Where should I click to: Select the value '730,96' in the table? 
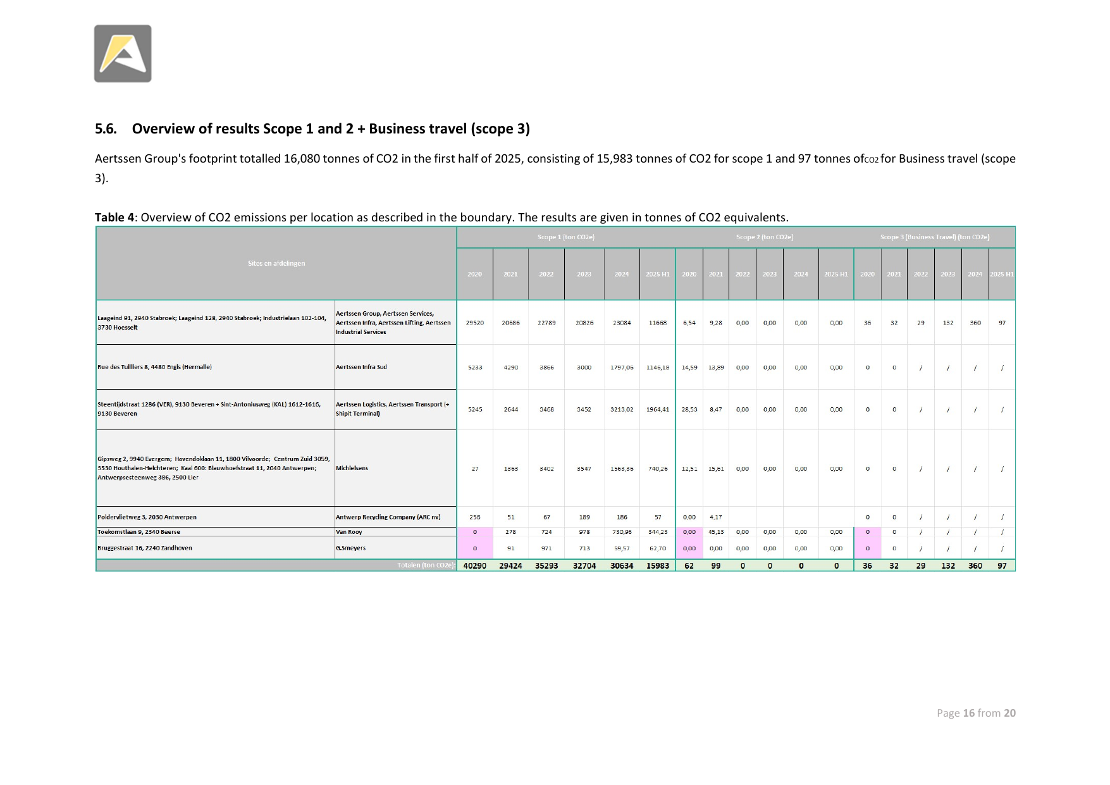tap(622, 532)
